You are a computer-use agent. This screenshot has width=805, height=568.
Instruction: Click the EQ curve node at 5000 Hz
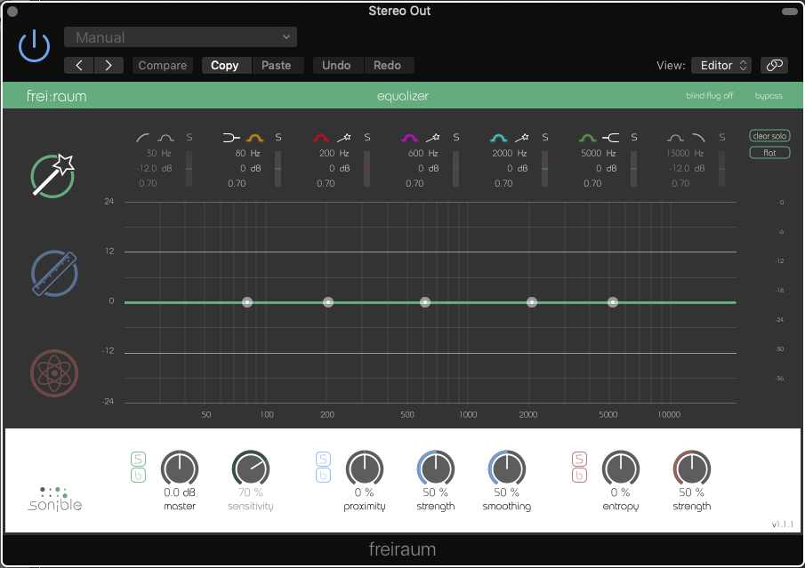(613, 302)
